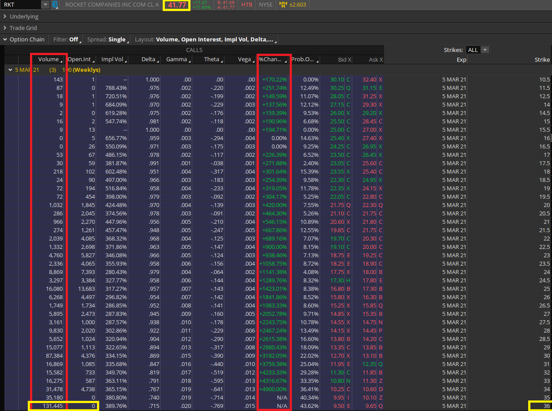Open the Spread: Single dropdown
The height and width of the screenshot is (411, 552).
click(108, 39)
